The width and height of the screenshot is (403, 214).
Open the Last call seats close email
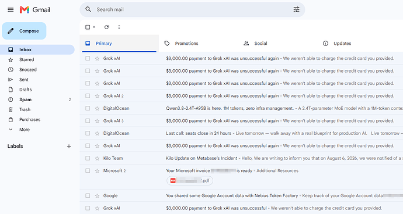pos(241,133)
